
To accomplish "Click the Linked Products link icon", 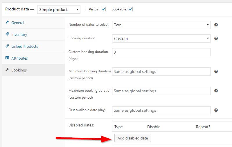I will coord(7,46).
